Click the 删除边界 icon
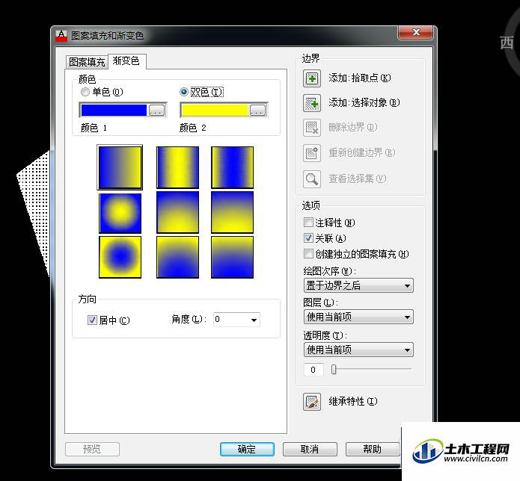 click(x=312, y=128)
